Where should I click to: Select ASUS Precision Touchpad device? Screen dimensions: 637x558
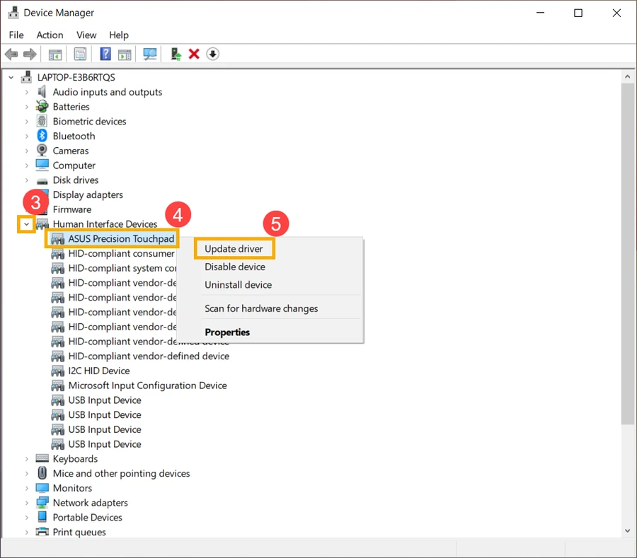tap(121, 238)
